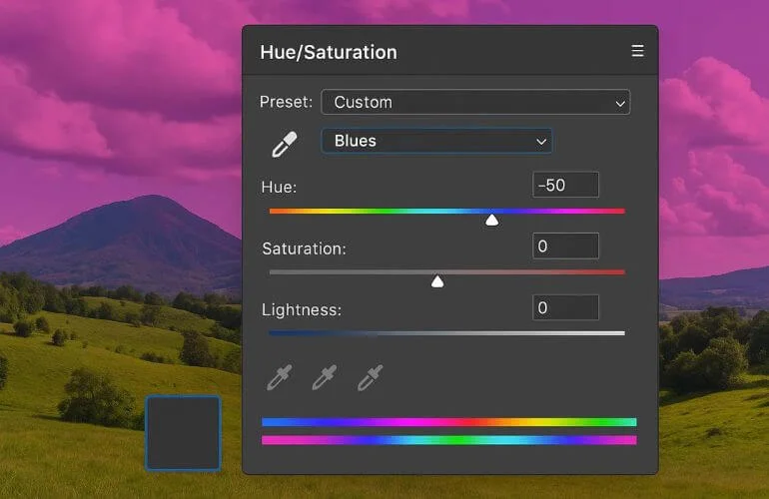The image size is (769, 499).
Task: Expand the Blues color range dropdown
Action: point(435,141)
